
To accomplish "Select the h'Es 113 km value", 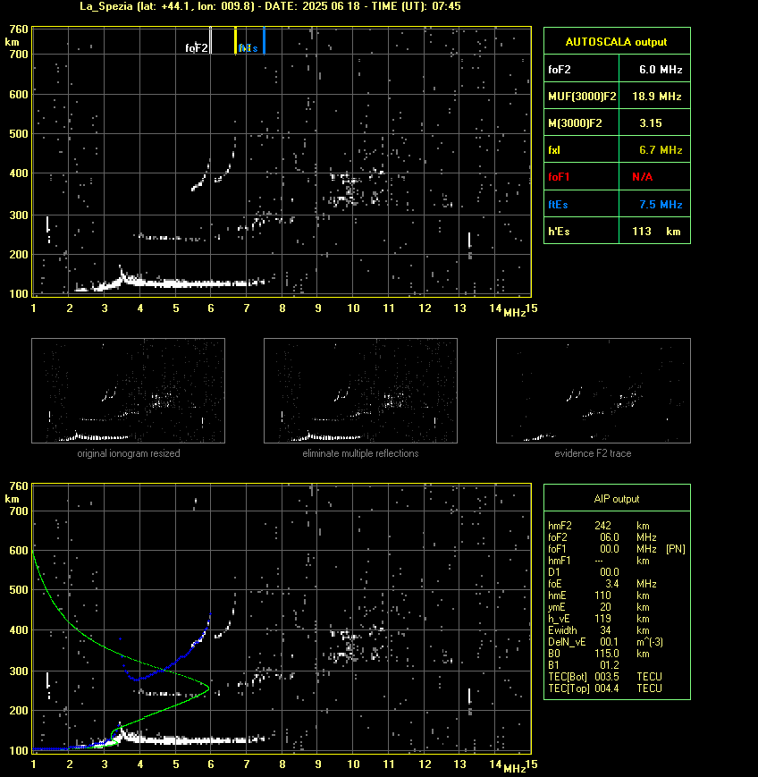I will pos(656,232).
